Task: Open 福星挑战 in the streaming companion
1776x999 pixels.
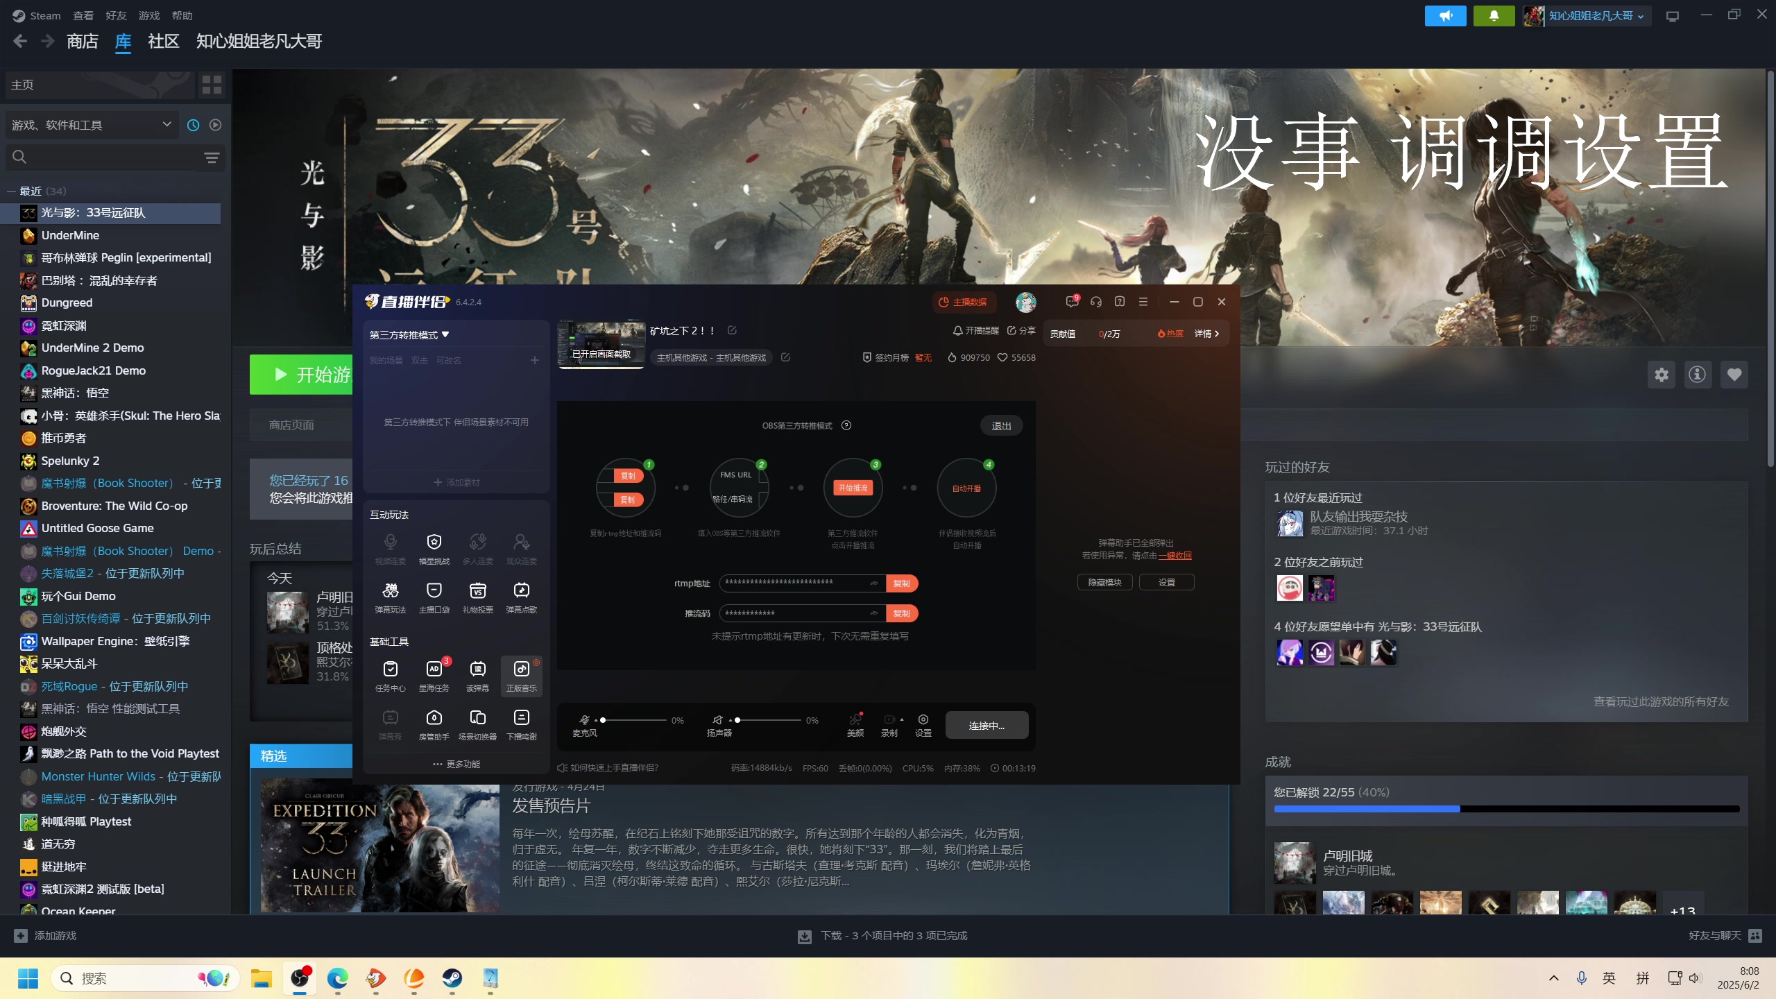Action: point(434,549)
